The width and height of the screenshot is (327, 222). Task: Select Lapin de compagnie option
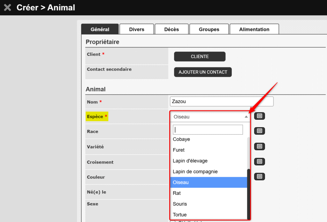[x=195, y=172]
